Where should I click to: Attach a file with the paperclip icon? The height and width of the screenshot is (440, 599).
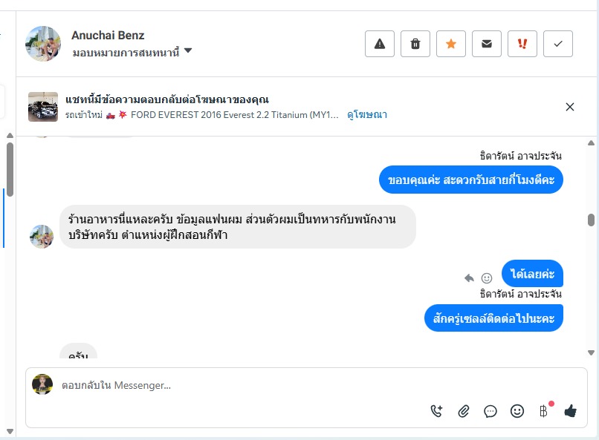coord(464,410)
